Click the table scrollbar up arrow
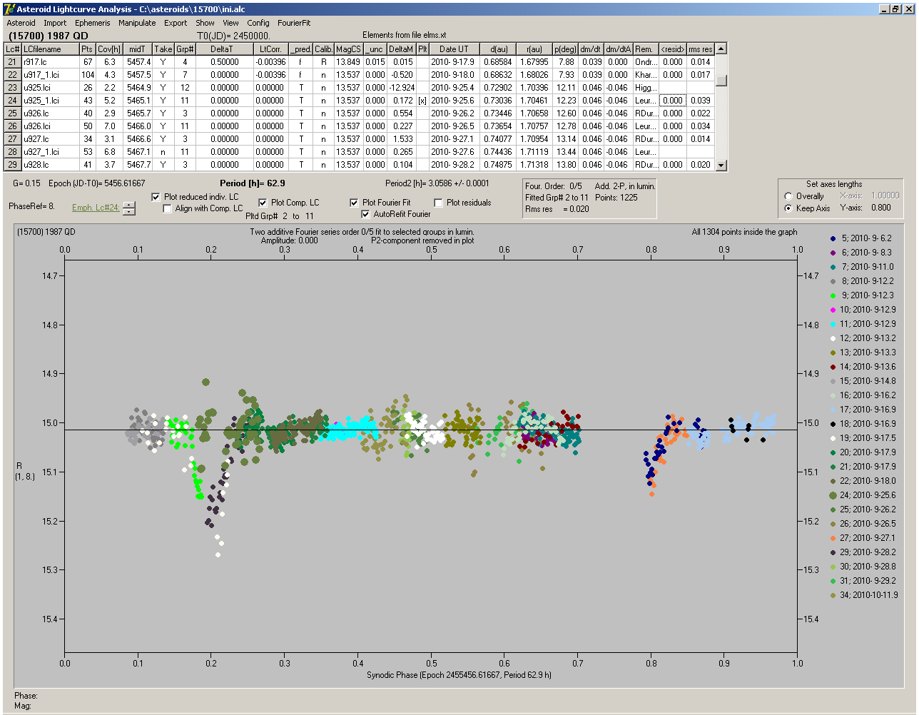Image resolution: width=919 pixels, height=715 pixels. [721, 49]
